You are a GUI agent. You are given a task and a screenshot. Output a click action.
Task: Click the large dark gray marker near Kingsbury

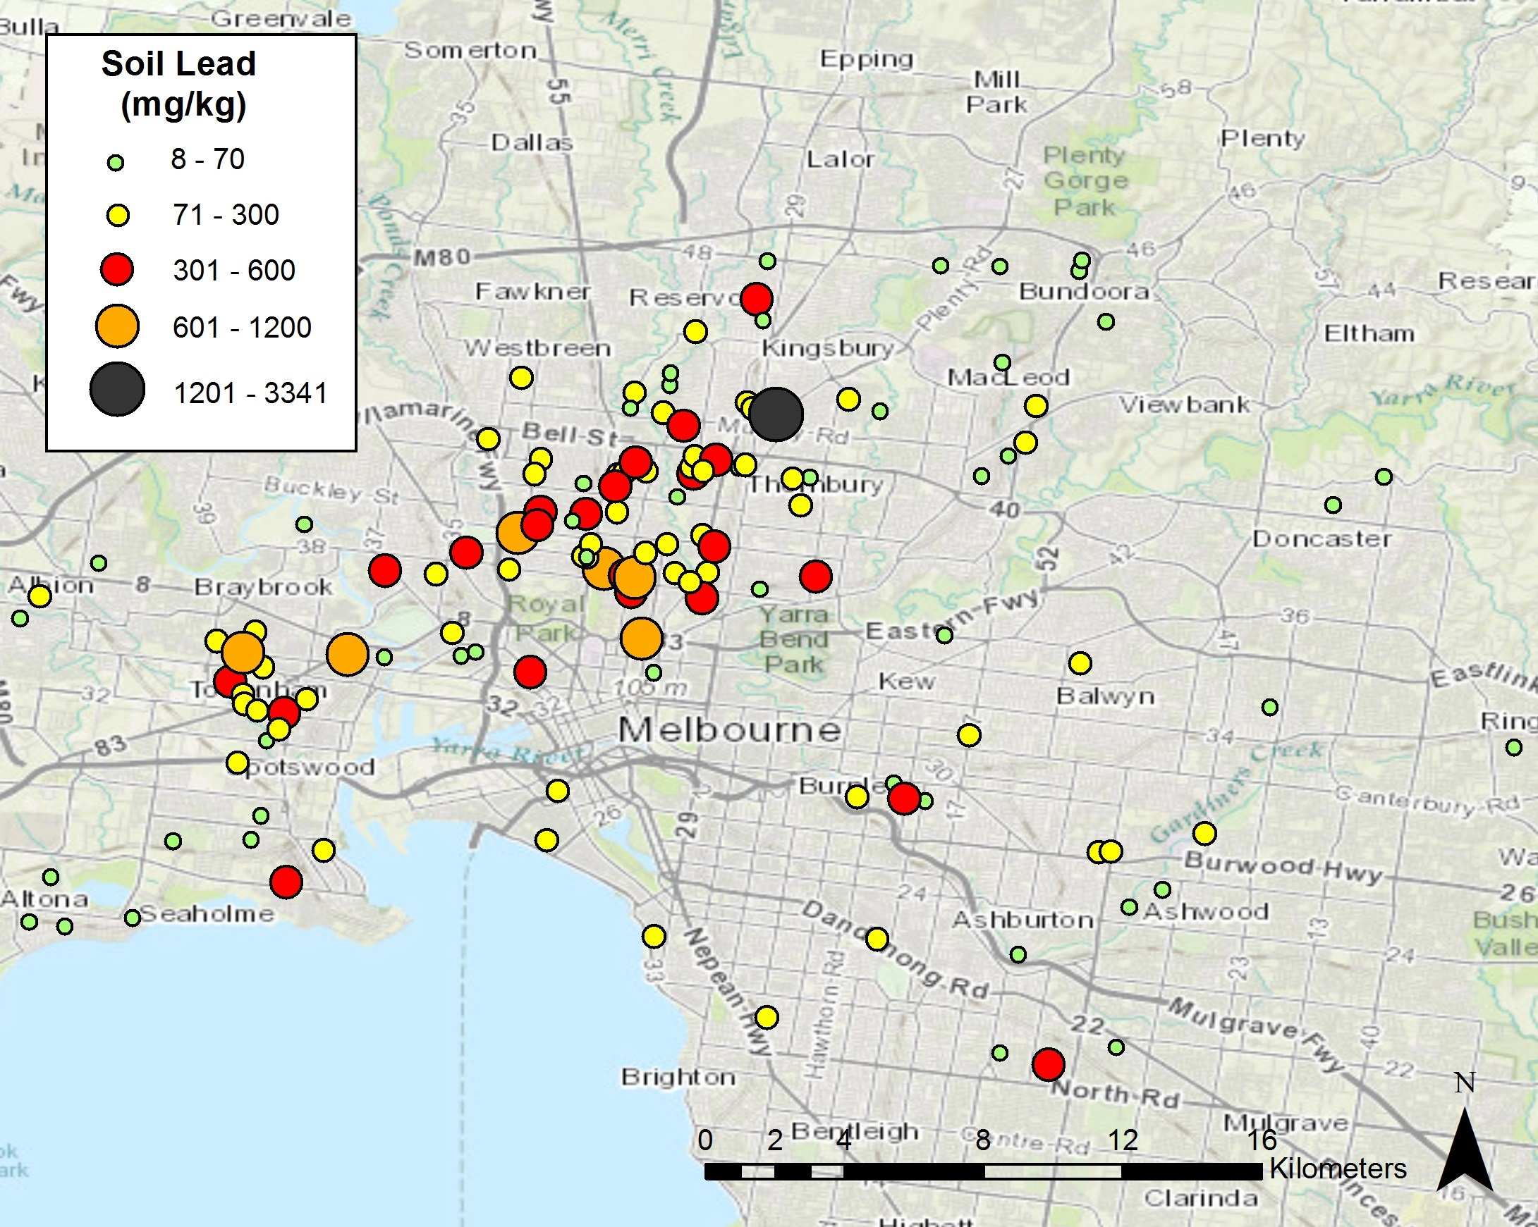coord(776,414)
